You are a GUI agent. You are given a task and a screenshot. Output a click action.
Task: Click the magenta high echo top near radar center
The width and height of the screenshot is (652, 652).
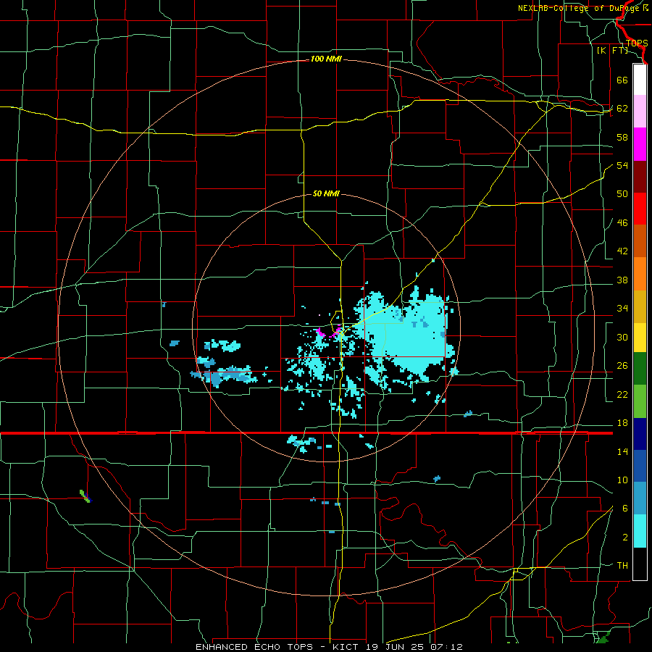click(330, 332)
